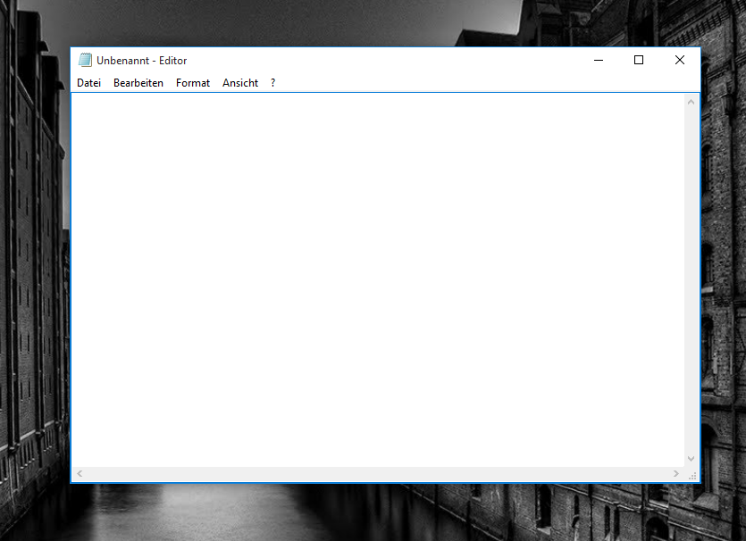Viewport: 746px width, 541px height.
Task: Maximize the Editor window
Action: pos(639,60)
